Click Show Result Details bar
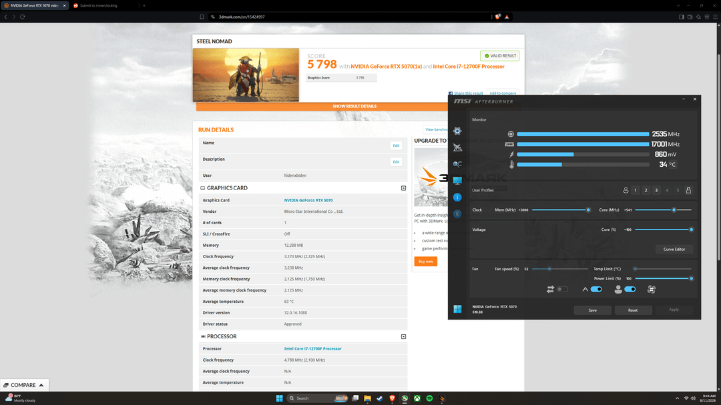 (354, 106)
